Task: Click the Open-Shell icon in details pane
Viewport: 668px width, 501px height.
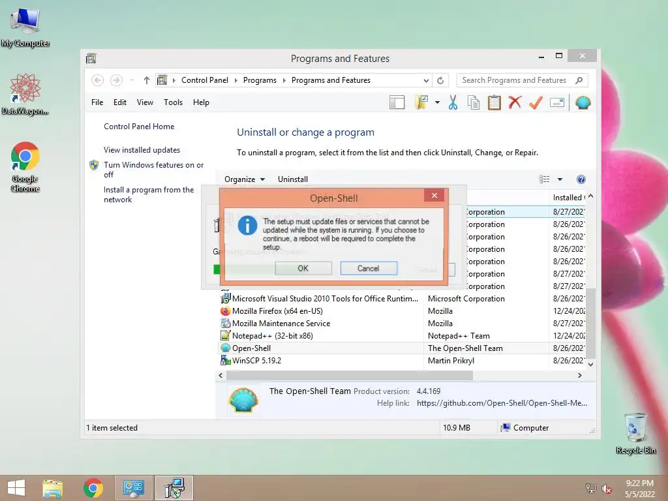Action: click(x=243, y=400)
